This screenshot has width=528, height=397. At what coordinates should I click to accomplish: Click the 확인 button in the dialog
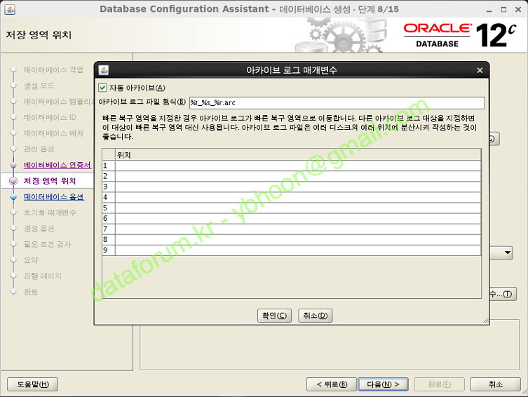(275, 316)
